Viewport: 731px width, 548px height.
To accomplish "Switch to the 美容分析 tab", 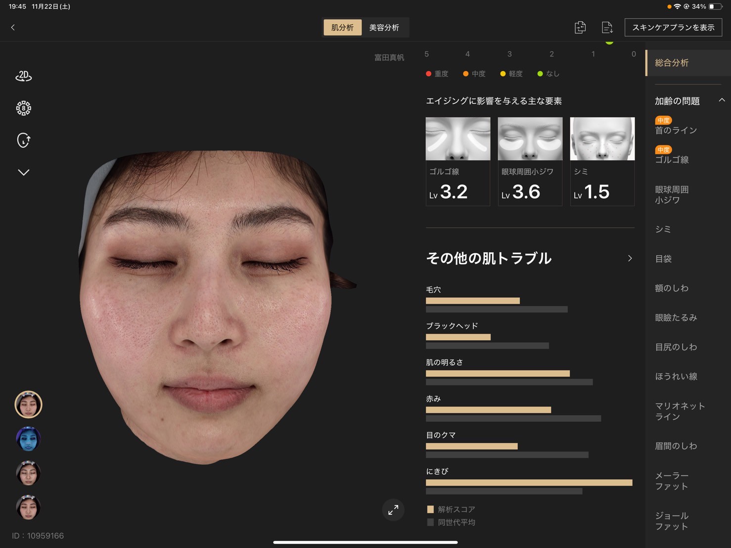I will (x=384, y=28).
